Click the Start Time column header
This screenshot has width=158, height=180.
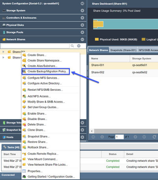(x=10, y=154)
